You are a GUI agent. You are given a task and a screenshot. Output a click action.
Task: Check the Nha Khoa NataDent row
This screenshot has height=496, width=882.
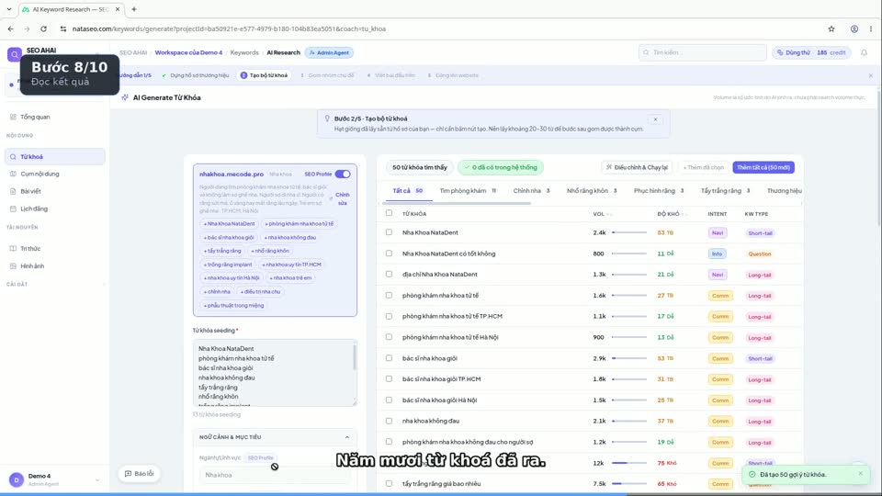click(x=389, y=232)
